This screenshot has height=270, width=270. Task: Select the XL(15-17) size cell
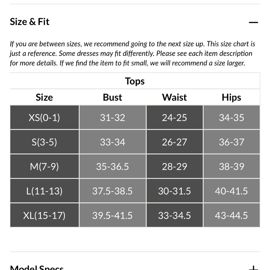tap(45, 215)
